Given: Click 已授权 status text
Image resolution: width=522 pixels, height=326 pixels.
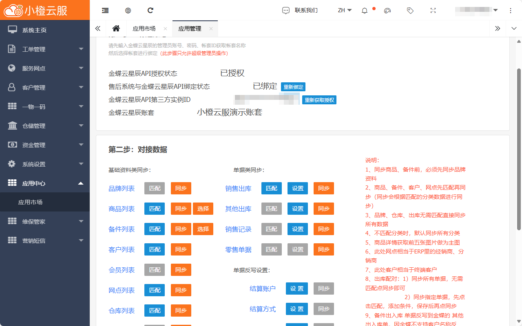Looking at the screenshot, I should pyautogui.click(x=232, y=73).
